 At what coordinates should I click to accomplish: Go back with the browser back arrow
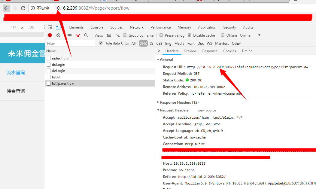click(6, 8)
